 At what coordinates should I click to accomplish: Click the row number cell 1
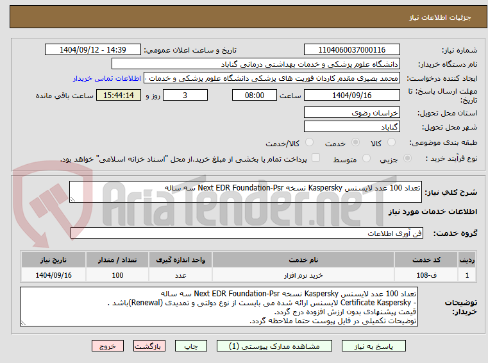pos(467,275)
